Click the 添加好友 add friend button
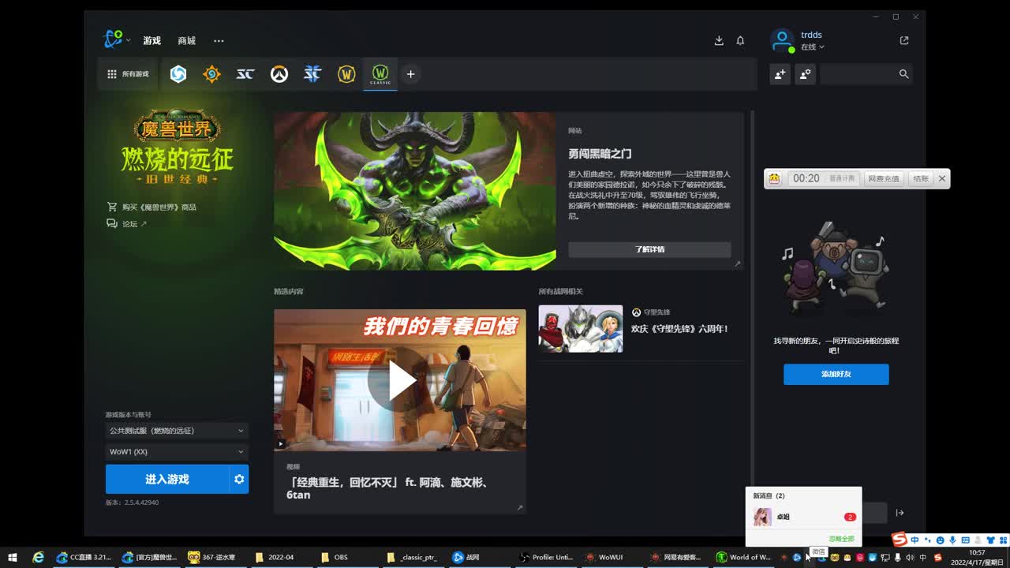1010x568 pixels. pyautogui.click(x=836, y=374)
